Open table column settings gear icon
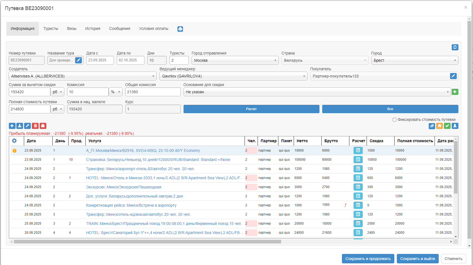 pos(14,141)
